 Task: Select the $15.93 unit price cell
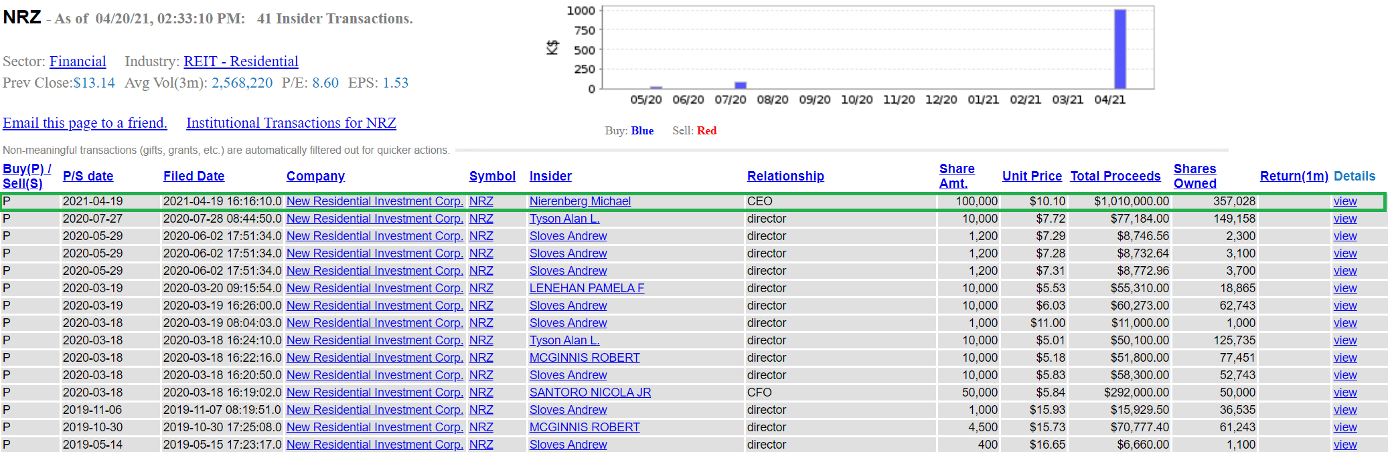tap(1034, 410)
